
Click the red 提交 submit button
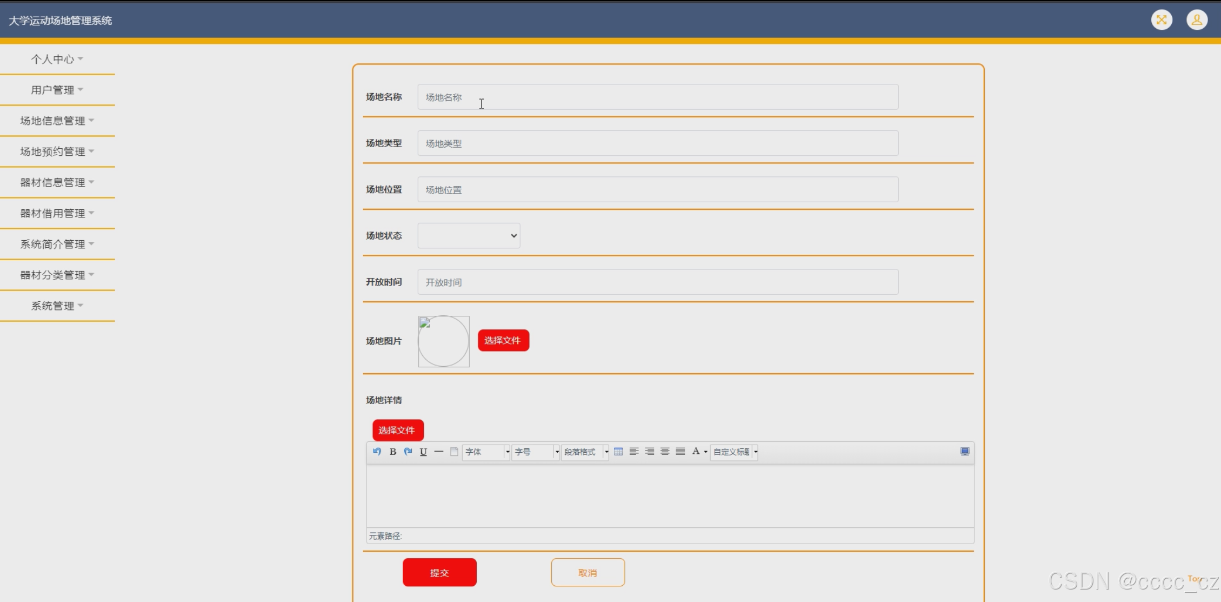point(439,572)
